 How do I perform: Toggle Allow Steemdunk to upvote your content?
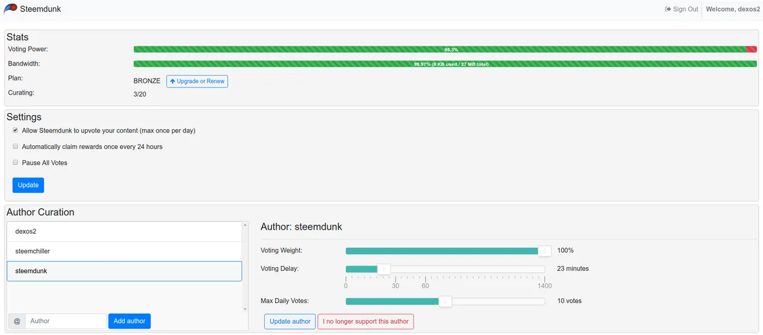pos(15,130)
